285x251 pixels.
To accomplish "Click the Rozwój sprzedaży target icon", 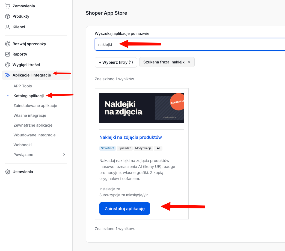I will point(7,44).
